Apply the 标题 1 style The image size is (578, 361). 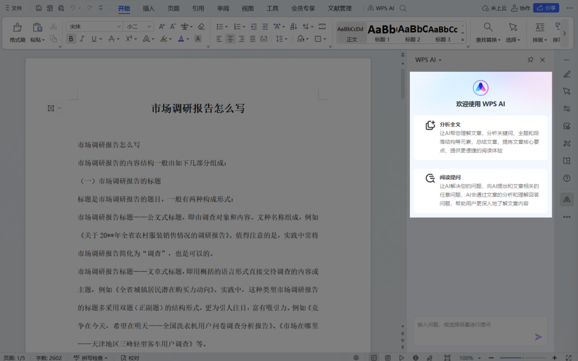click(382, 33)
